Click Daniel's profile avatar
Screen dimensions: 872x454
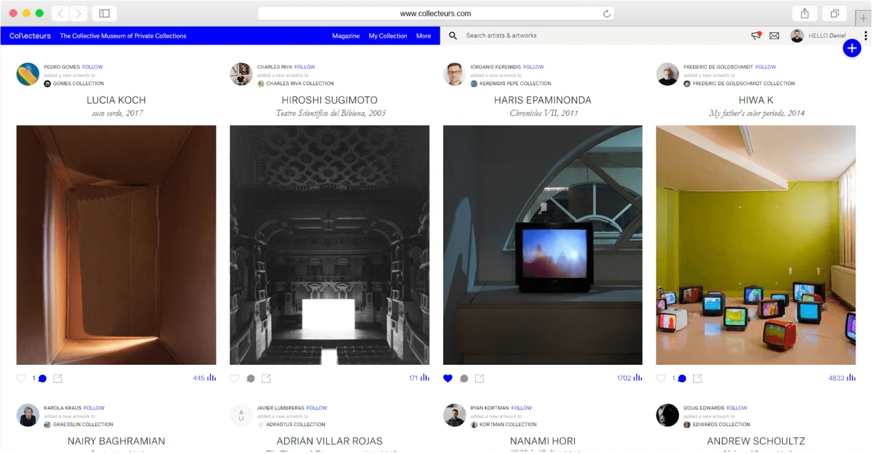(797, 36)
